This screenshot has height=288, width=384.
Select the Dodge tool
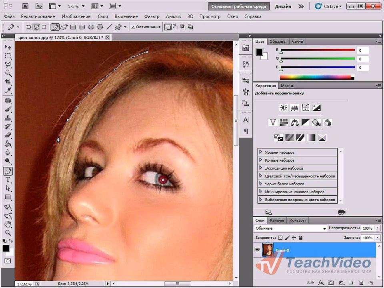pos(8,161)
